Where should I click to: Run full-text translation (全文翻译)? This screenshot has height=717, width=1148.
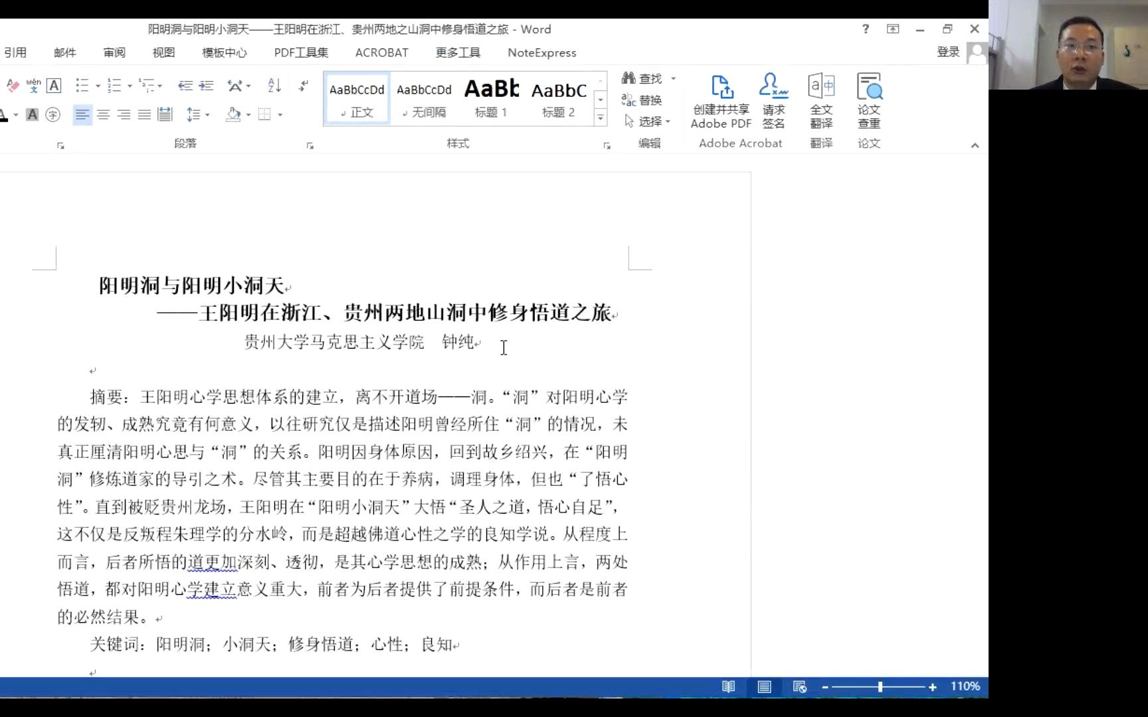coord(821,101)
